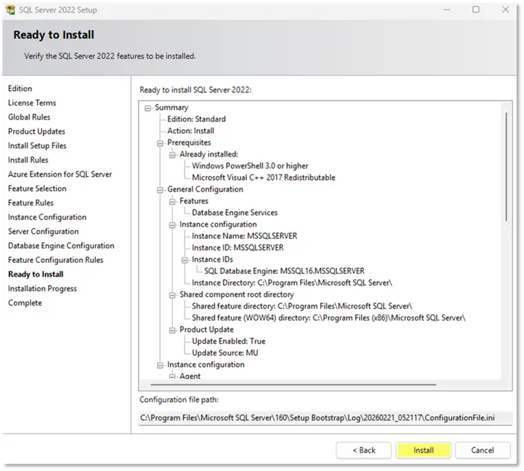The width and height of the screenshot is (524, 471).
Task: Select the Server Configuration step
Action: click(x=44, y=231)
